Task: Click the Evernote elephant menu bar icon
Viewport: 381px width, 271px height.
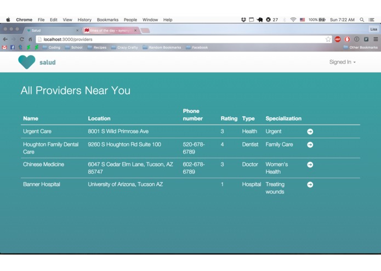Action: [260, 20]
